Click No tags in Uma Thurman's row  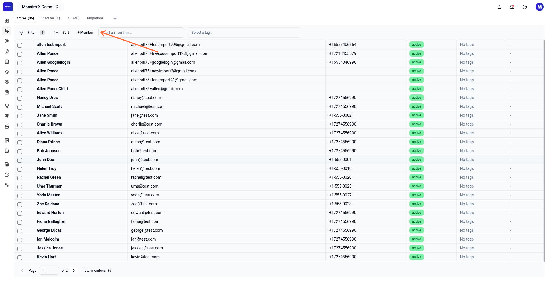click(467, 186)
